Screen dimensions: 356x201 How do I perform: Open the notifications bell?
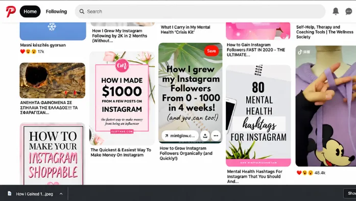pyautogui.click(x=336, y=11)
